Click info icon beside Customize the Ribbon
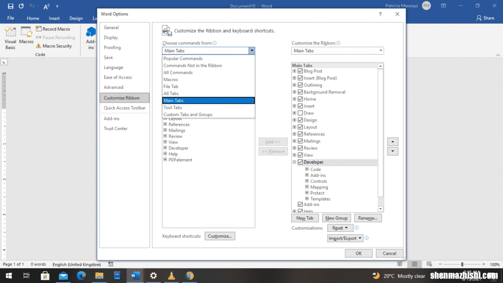The width and height of the screenshot is (503, 283). coord(338,43)
